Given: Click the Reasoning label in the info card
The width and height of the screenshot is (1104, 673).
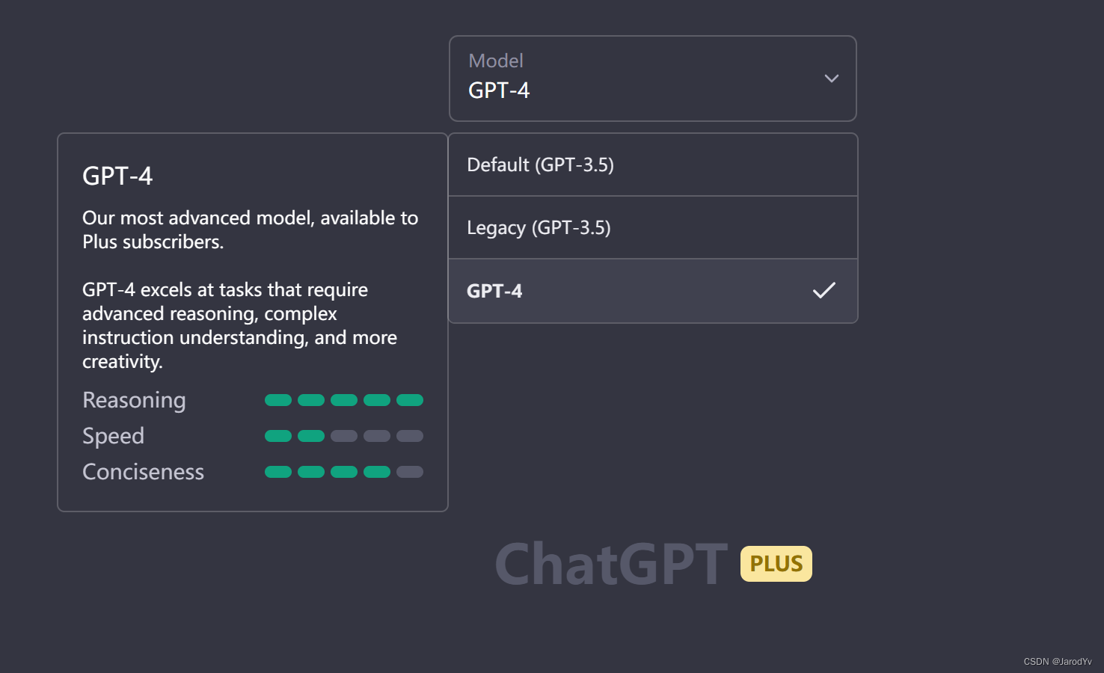Looking at the screenshot, I should (134, 400).
